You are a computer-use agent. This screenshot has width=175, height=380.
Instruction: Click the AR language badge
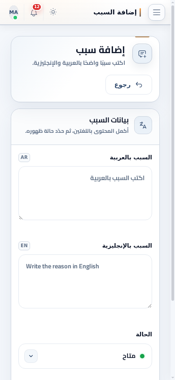point(24,158)
